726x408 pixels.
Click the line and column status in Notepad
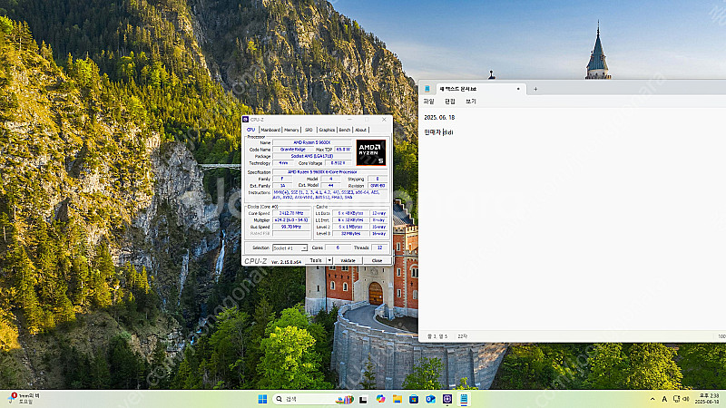coord(437,336)
